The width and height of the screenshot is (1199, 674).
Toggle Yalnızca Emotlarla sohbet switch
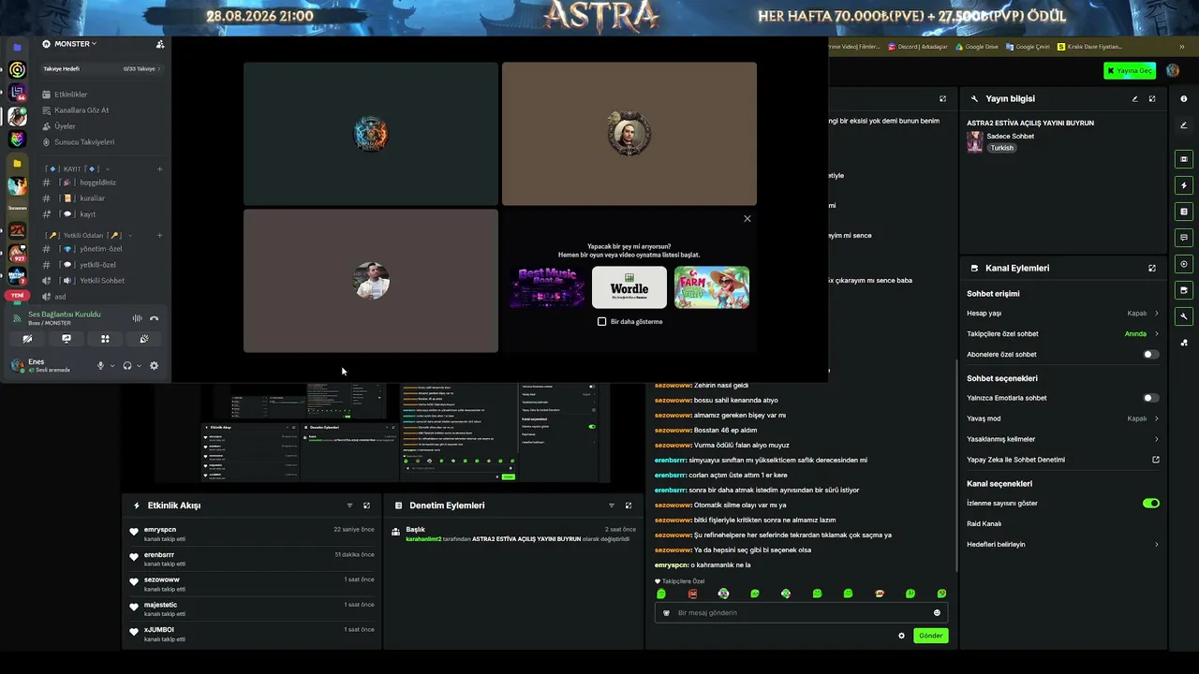coord(1151,398)
